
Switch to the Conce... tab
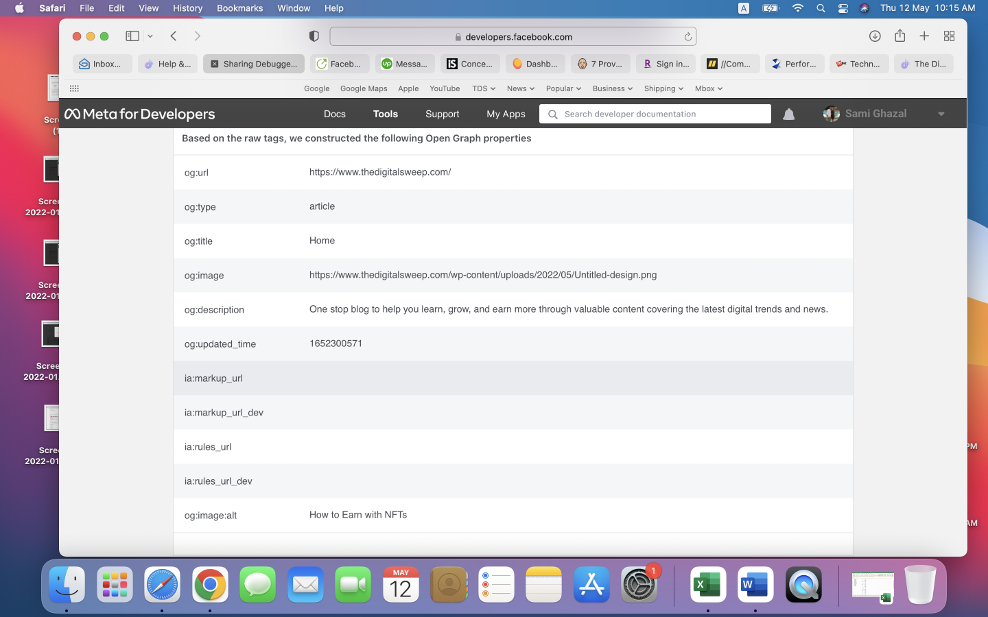click(470, 64)
